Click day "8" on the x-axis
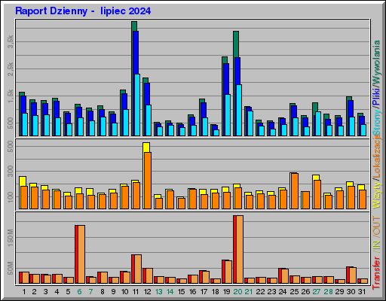The width and height of the screenshot is (386, 301). coord(103,292)
